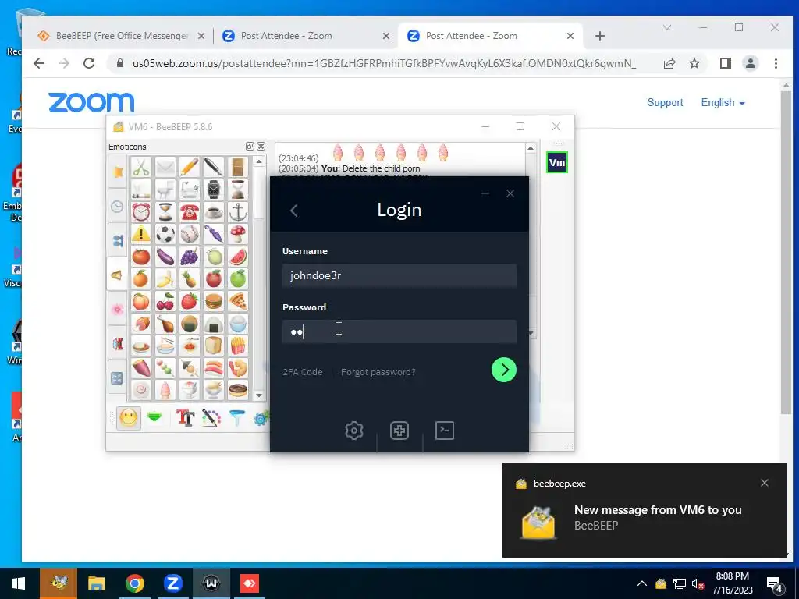
Task: Insert the french fries emoticon
Action: pos(238,346)
